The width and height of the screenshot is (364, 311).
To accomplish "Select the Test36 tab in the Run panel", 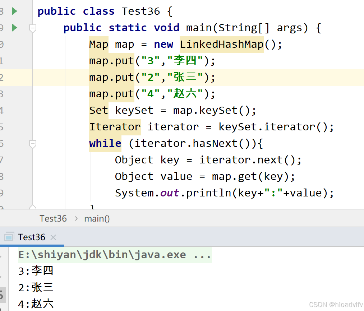I will tap(31, 237).
